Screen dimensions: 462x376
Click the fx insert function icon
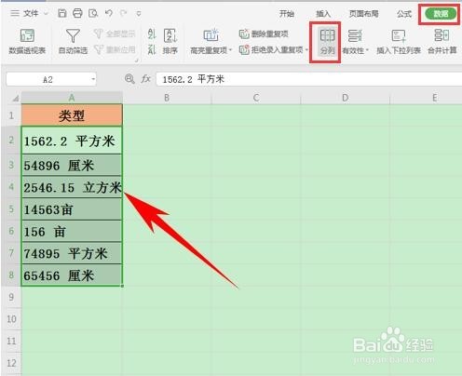pyautogui.click(x=146, y=79)
